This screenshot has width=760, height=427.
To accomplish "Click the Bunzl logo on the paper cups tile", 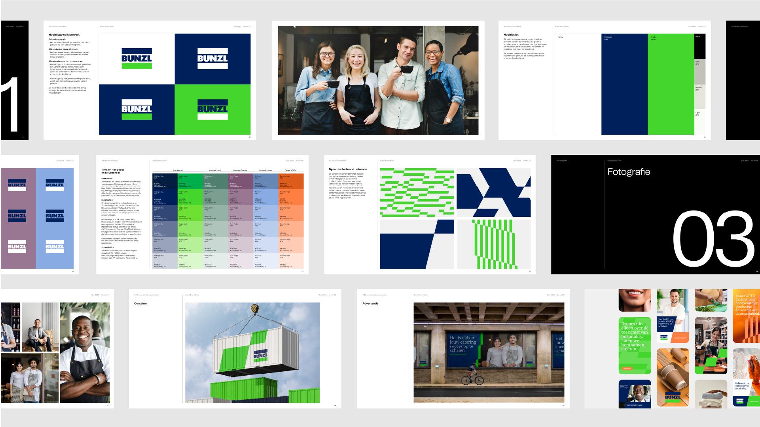I will point(673,396).
